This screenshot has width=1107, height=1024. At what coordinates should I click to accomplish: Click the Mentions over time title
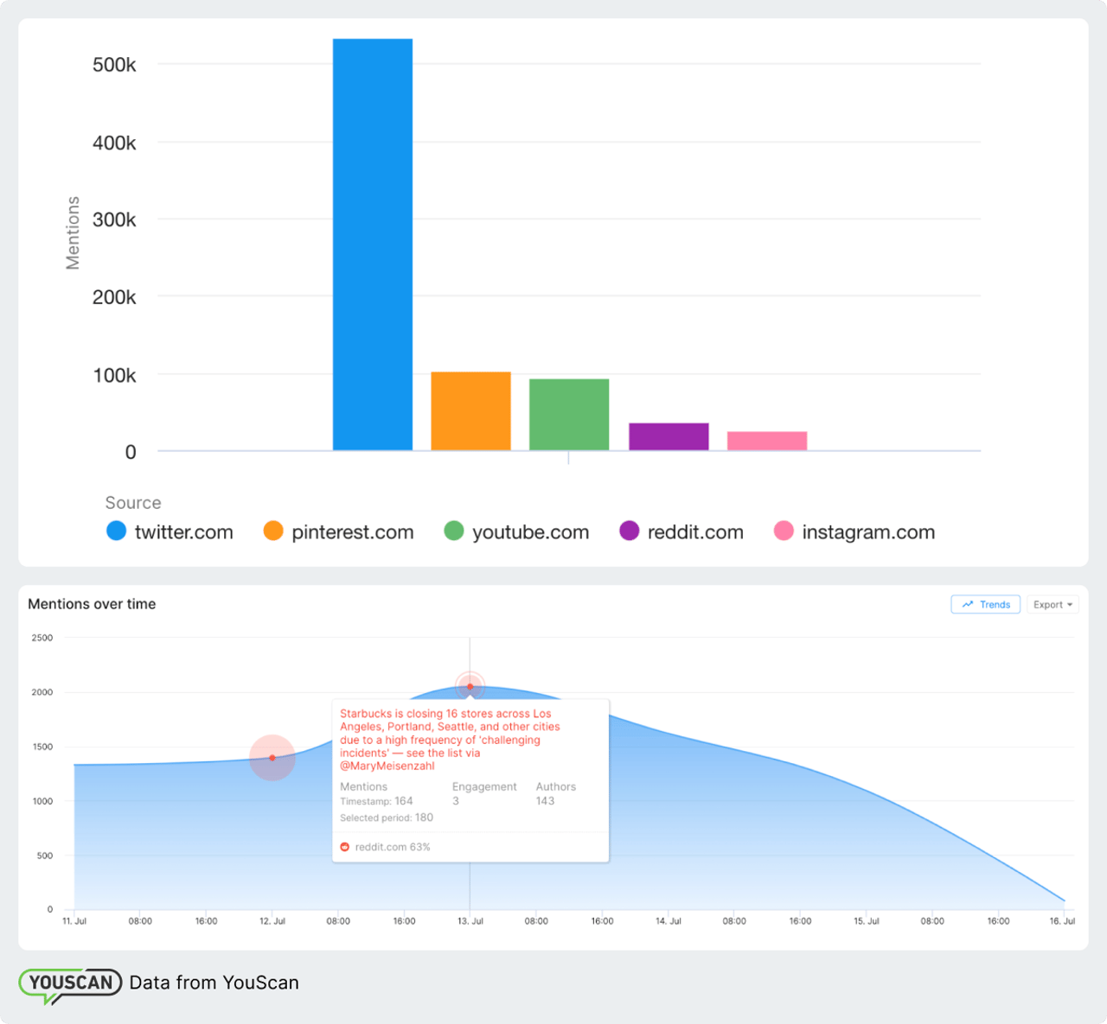pyautogui.click(x=92, y=604)
